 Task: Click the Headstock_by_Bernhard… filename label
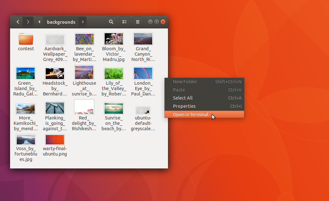pos(55,88)
